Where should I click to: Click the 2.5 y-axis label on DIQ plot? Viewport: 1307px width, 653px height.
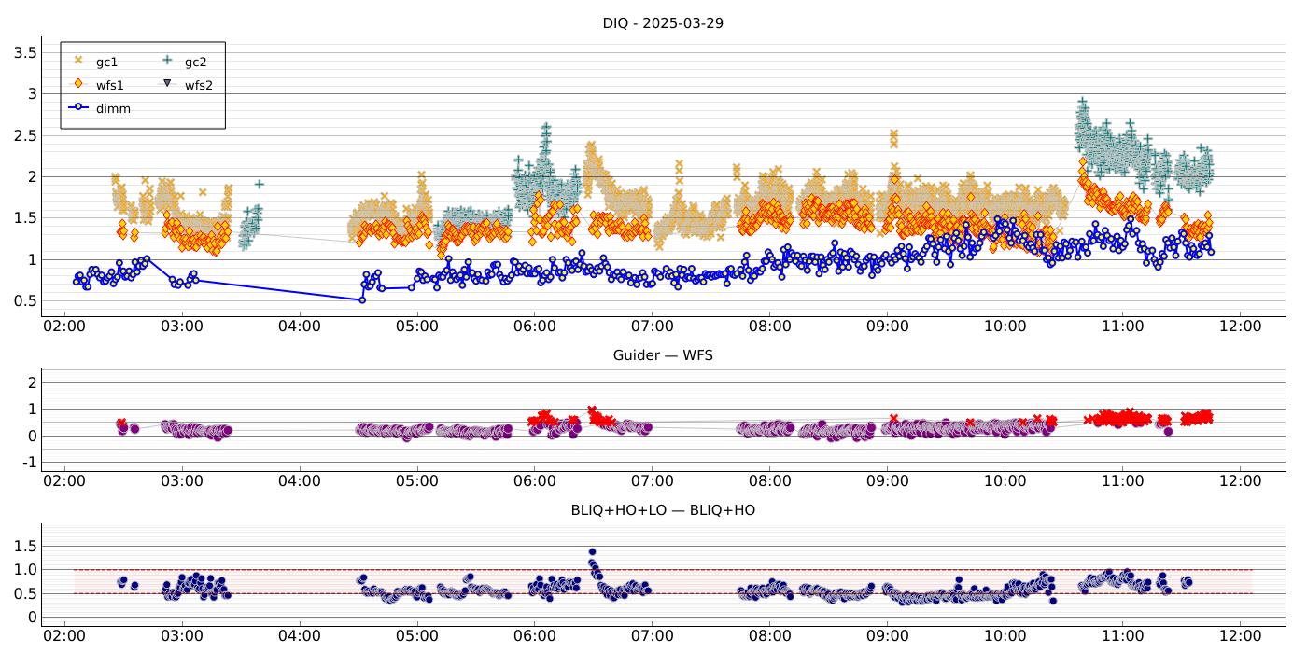(25, 135)
